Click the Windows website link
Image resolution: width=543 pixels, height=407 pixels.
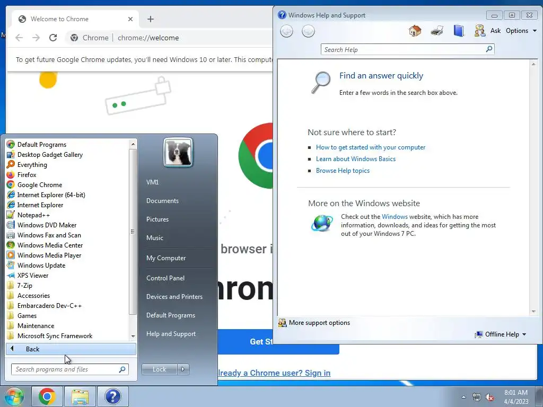395,217
